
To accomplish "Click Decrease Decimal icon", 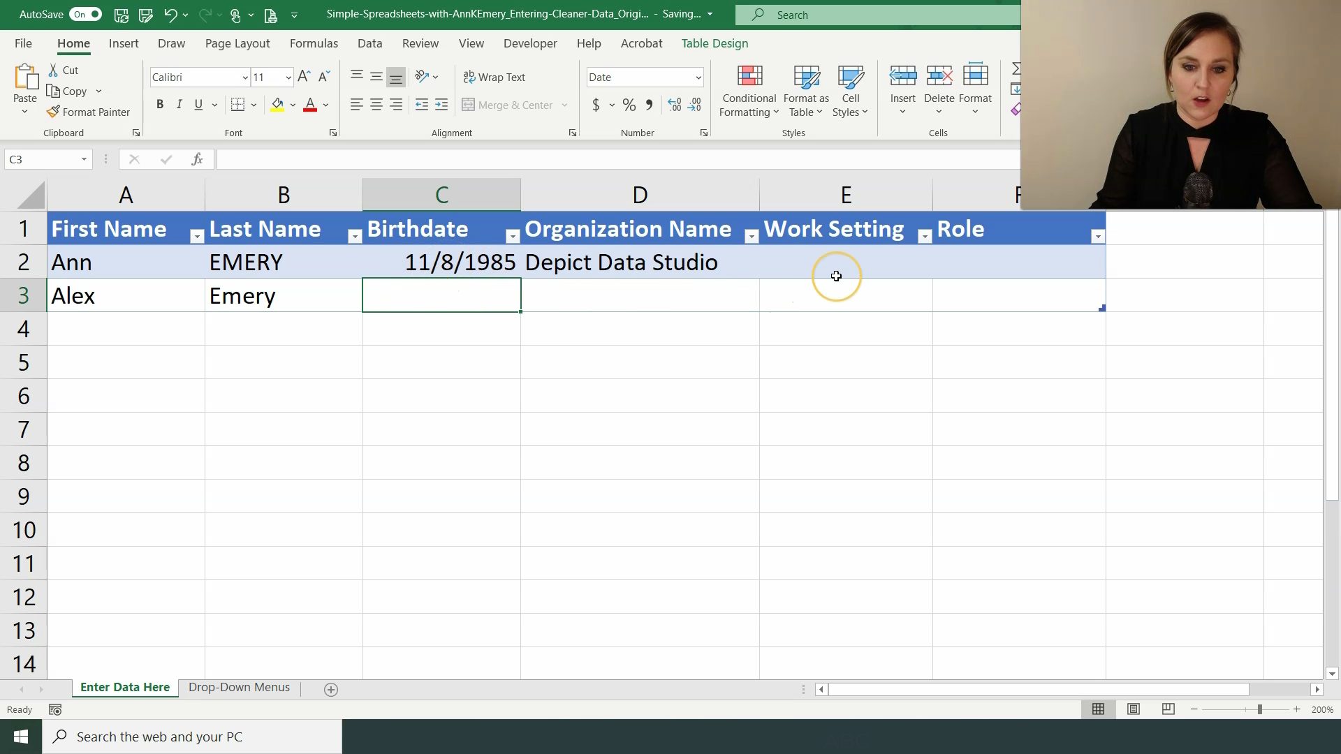I will pos(694,105).
